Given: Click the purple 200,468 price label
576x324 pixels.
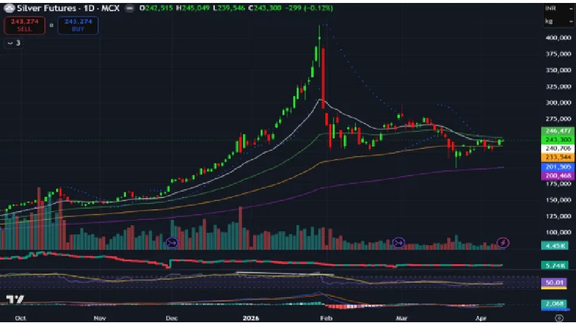Looking at the screenshot, I should (x=558, y=176).
